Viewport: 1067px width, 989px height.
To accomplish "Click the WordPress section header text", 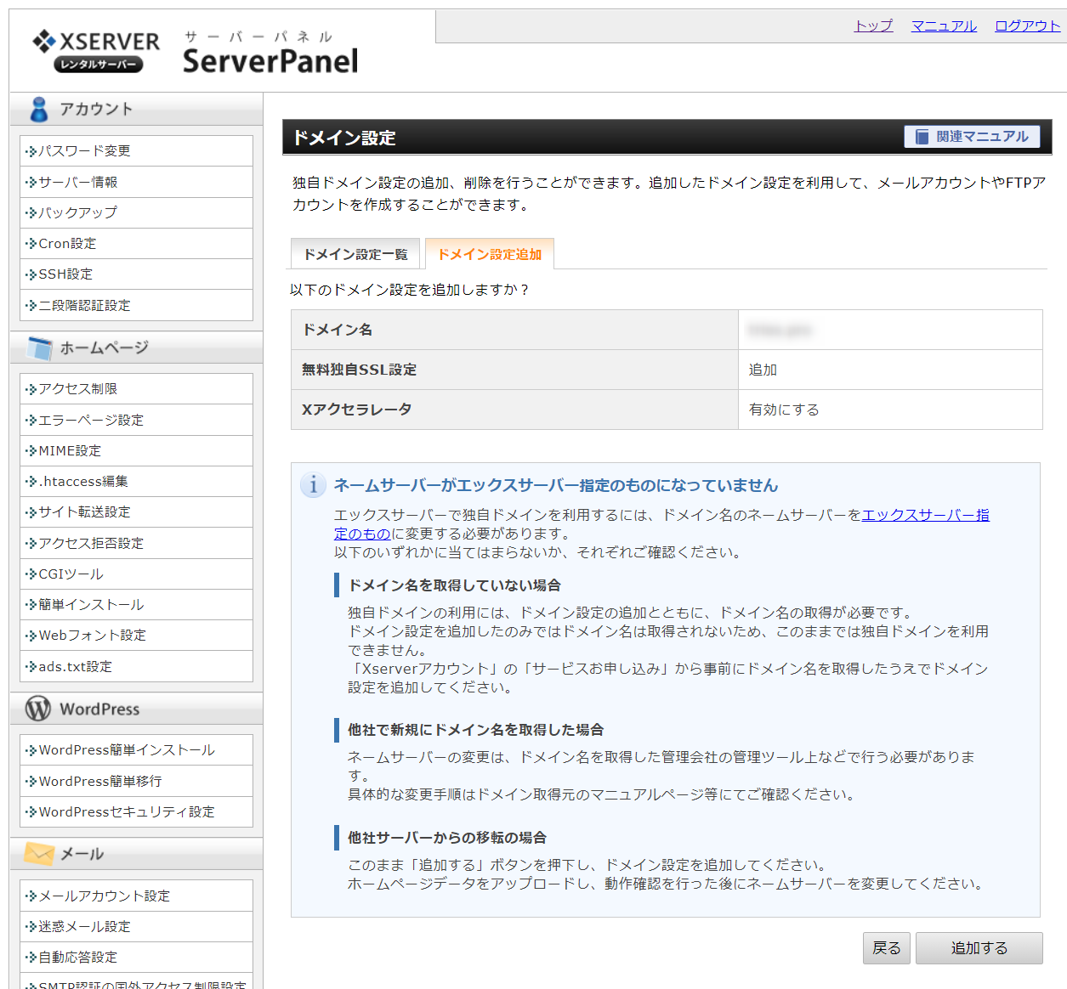I will tap(99, 709).
